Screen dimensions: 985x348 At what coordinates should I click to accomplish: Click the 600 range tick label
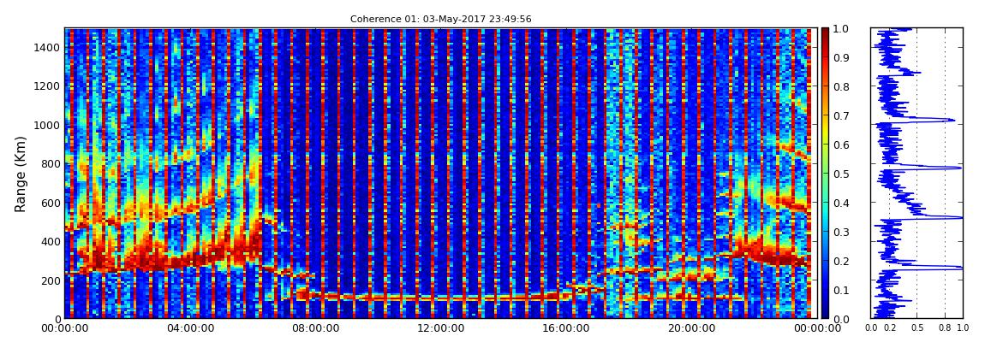pyautogui.click(x=51, y=203)
